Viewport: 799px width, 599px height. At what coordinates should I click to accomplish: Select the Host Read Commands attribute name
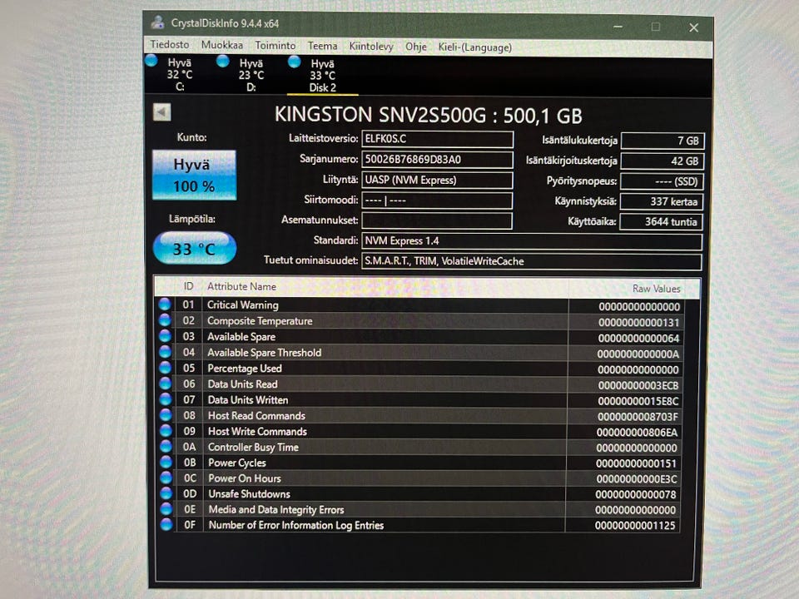pos(256,416)
